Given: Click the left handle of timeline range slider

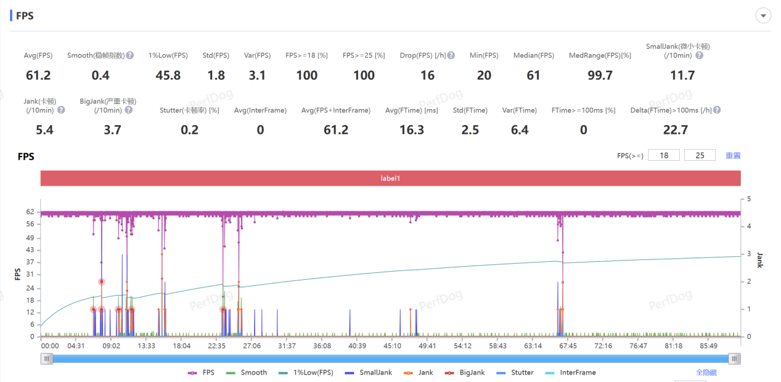Looking at the screenshot, I should coord(47,359).
